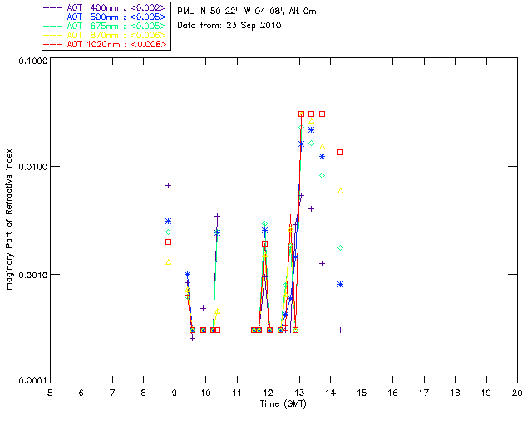Click the y-axis tick label 0.0010

tap(33, 275)
